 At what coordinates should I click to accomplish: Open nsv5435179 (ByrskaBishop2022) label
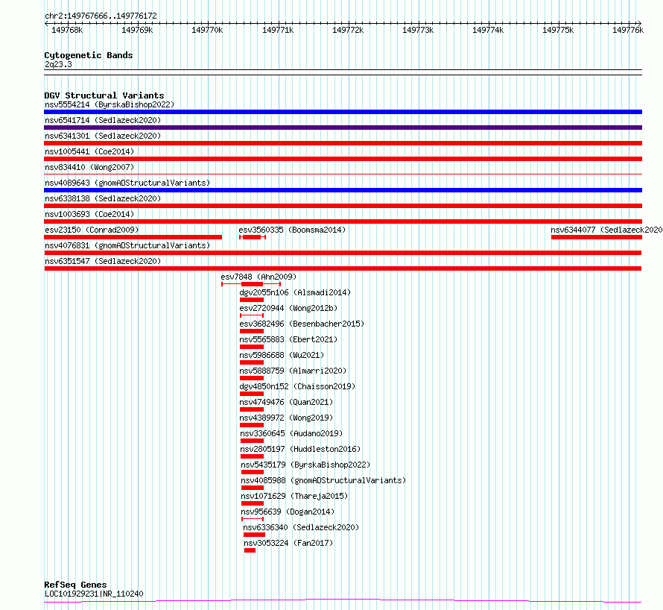[305, 465]
